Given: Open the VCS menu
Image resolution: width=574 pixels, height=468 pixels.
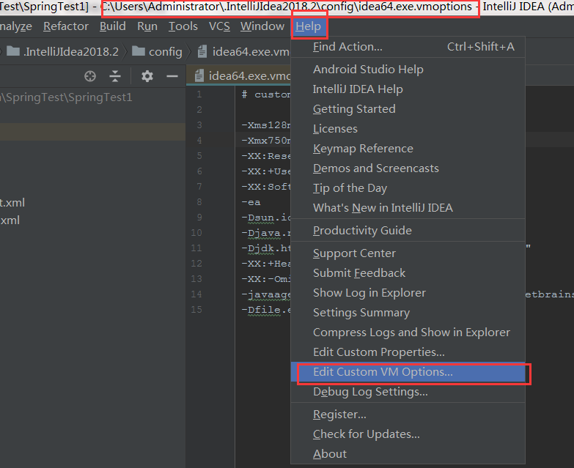Looking at the screenshot, I should coord(219,26).
